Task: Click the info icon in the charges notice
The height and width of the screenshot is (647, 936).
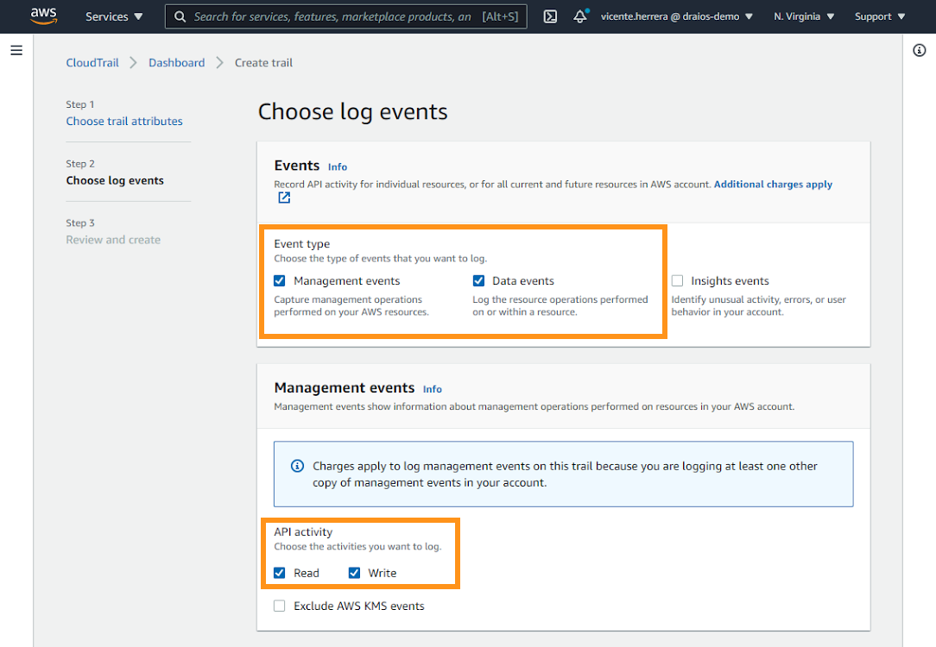Action: click(x=297, y=466)
